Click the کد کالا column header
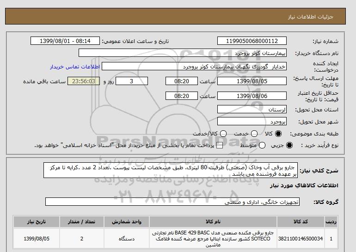This screenshot has height=252, width=356. pos(301,222)
